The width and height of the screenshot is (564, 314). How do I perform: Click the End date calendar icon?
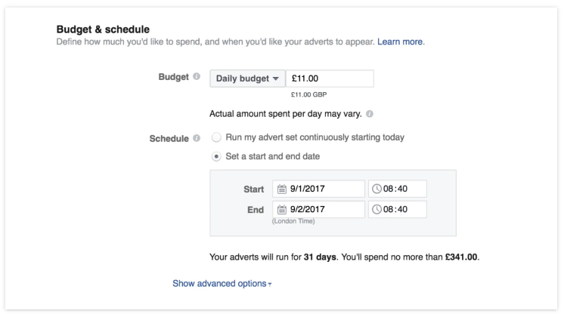[x=281, y=210]
